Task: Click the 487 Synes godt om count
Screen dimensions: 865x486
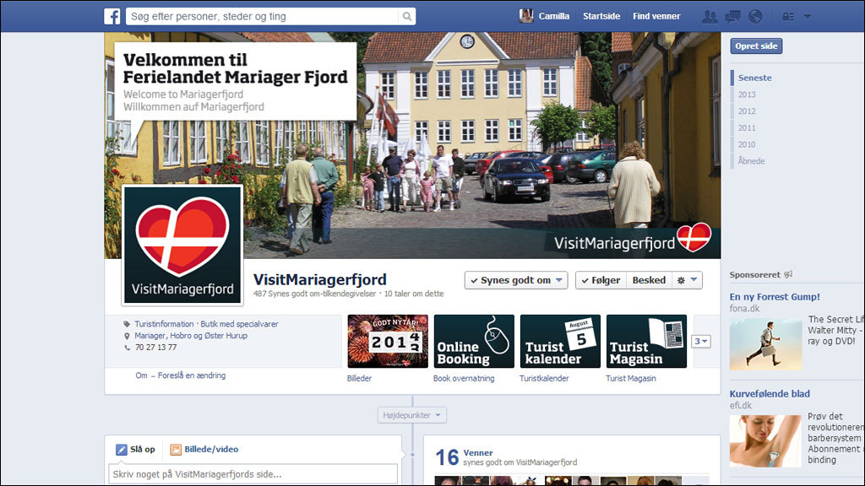Action: point(314,294)
